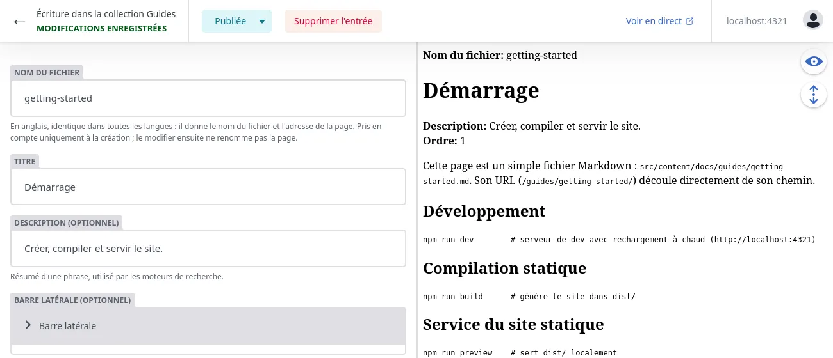
Task: Click the /guides/getting-started/ URL code in the preview
Action: 577,182
